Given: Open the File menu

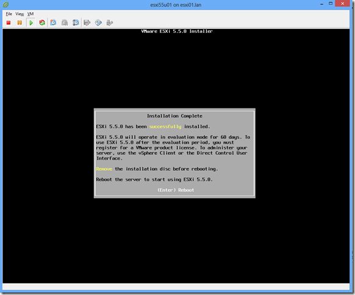Looking at the screenshot, I should coord(9,14).
